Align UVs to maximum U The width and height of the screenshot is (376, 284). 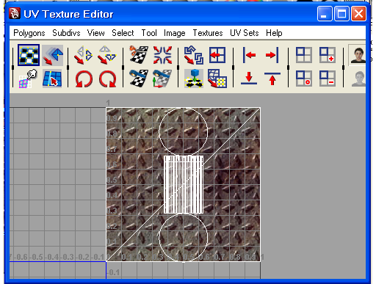[272, 55]
